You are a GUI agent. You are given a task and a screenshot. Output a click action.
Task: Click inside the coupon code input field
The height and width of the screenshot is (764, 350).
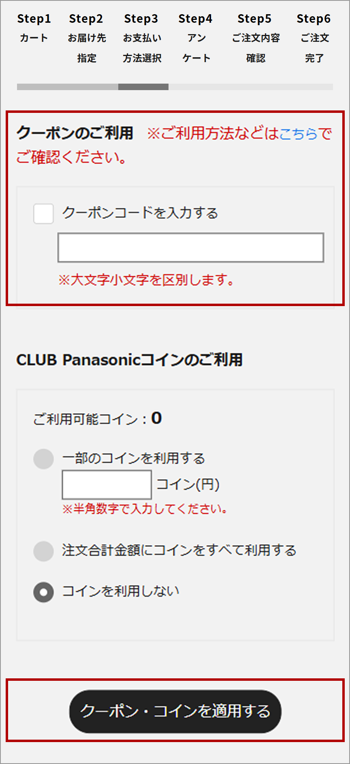click(190, 247)
